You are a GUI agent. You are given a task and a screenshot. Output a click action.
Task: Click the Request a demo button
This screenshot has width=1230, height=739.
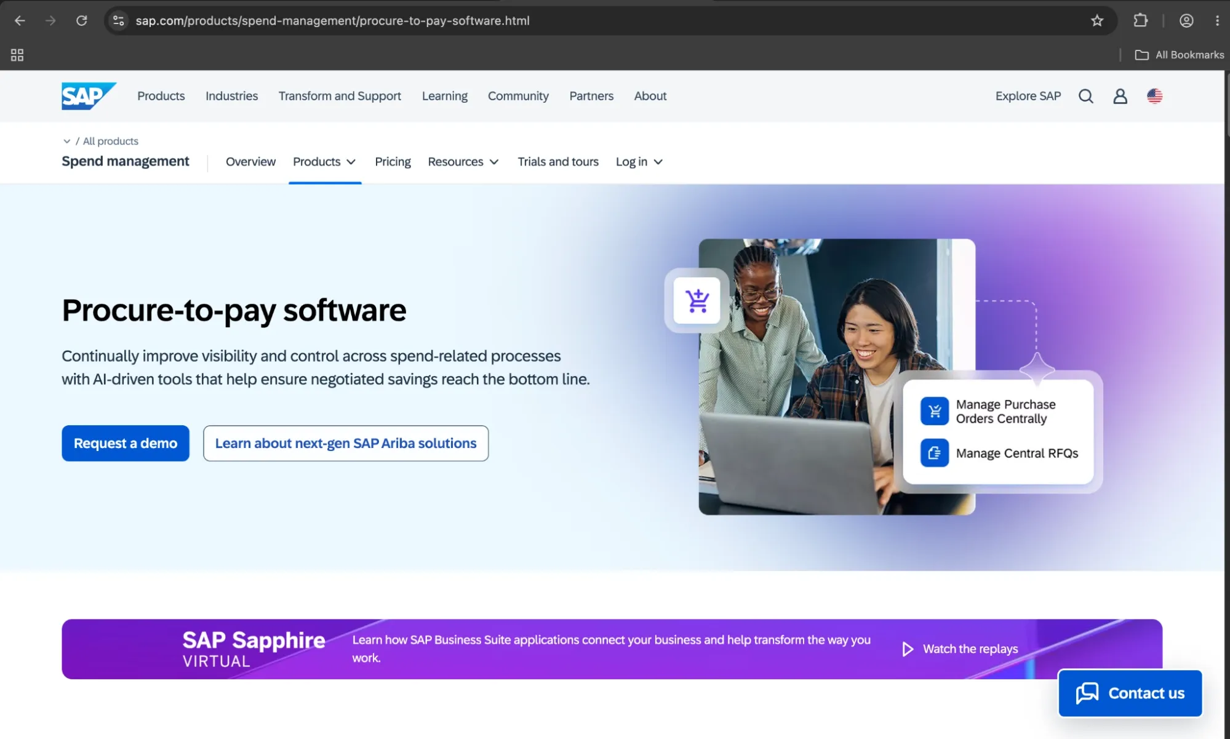pyautogui.click(x=126, y=443)
